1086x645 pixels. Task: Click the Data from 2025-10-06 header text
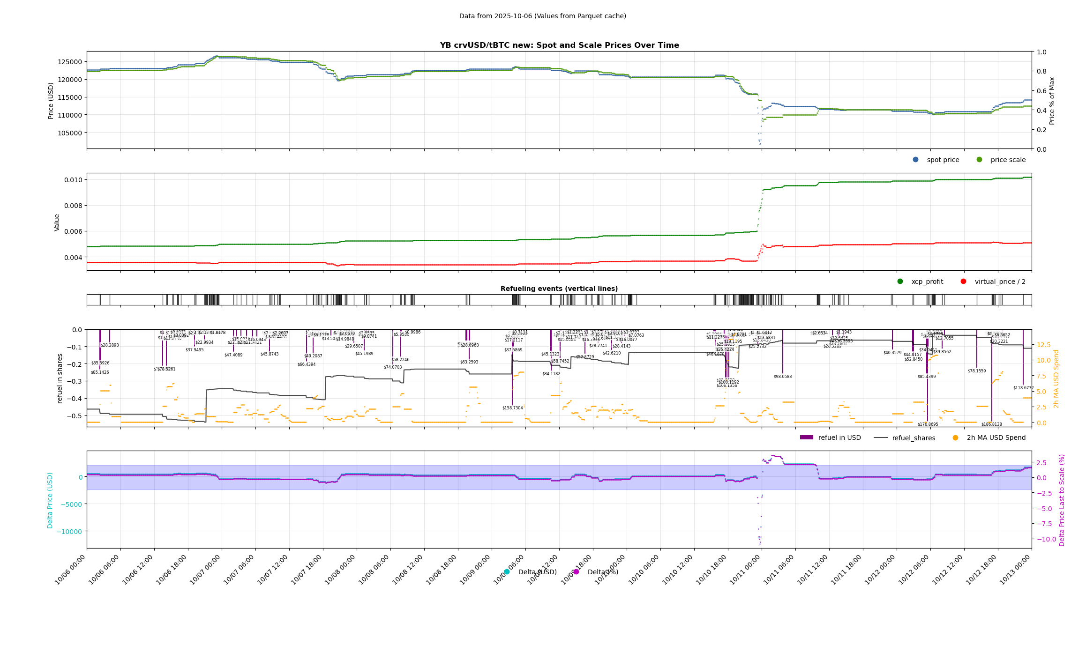point(542,16)
